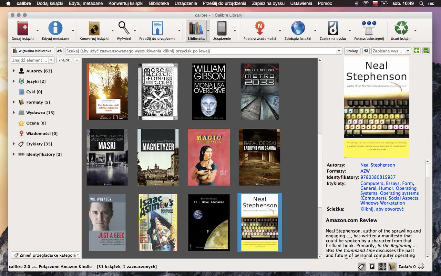Open advanced search with binoculars icon
Image resolution: width=441 pixels, height=276 pixels.
coord(60,51)
